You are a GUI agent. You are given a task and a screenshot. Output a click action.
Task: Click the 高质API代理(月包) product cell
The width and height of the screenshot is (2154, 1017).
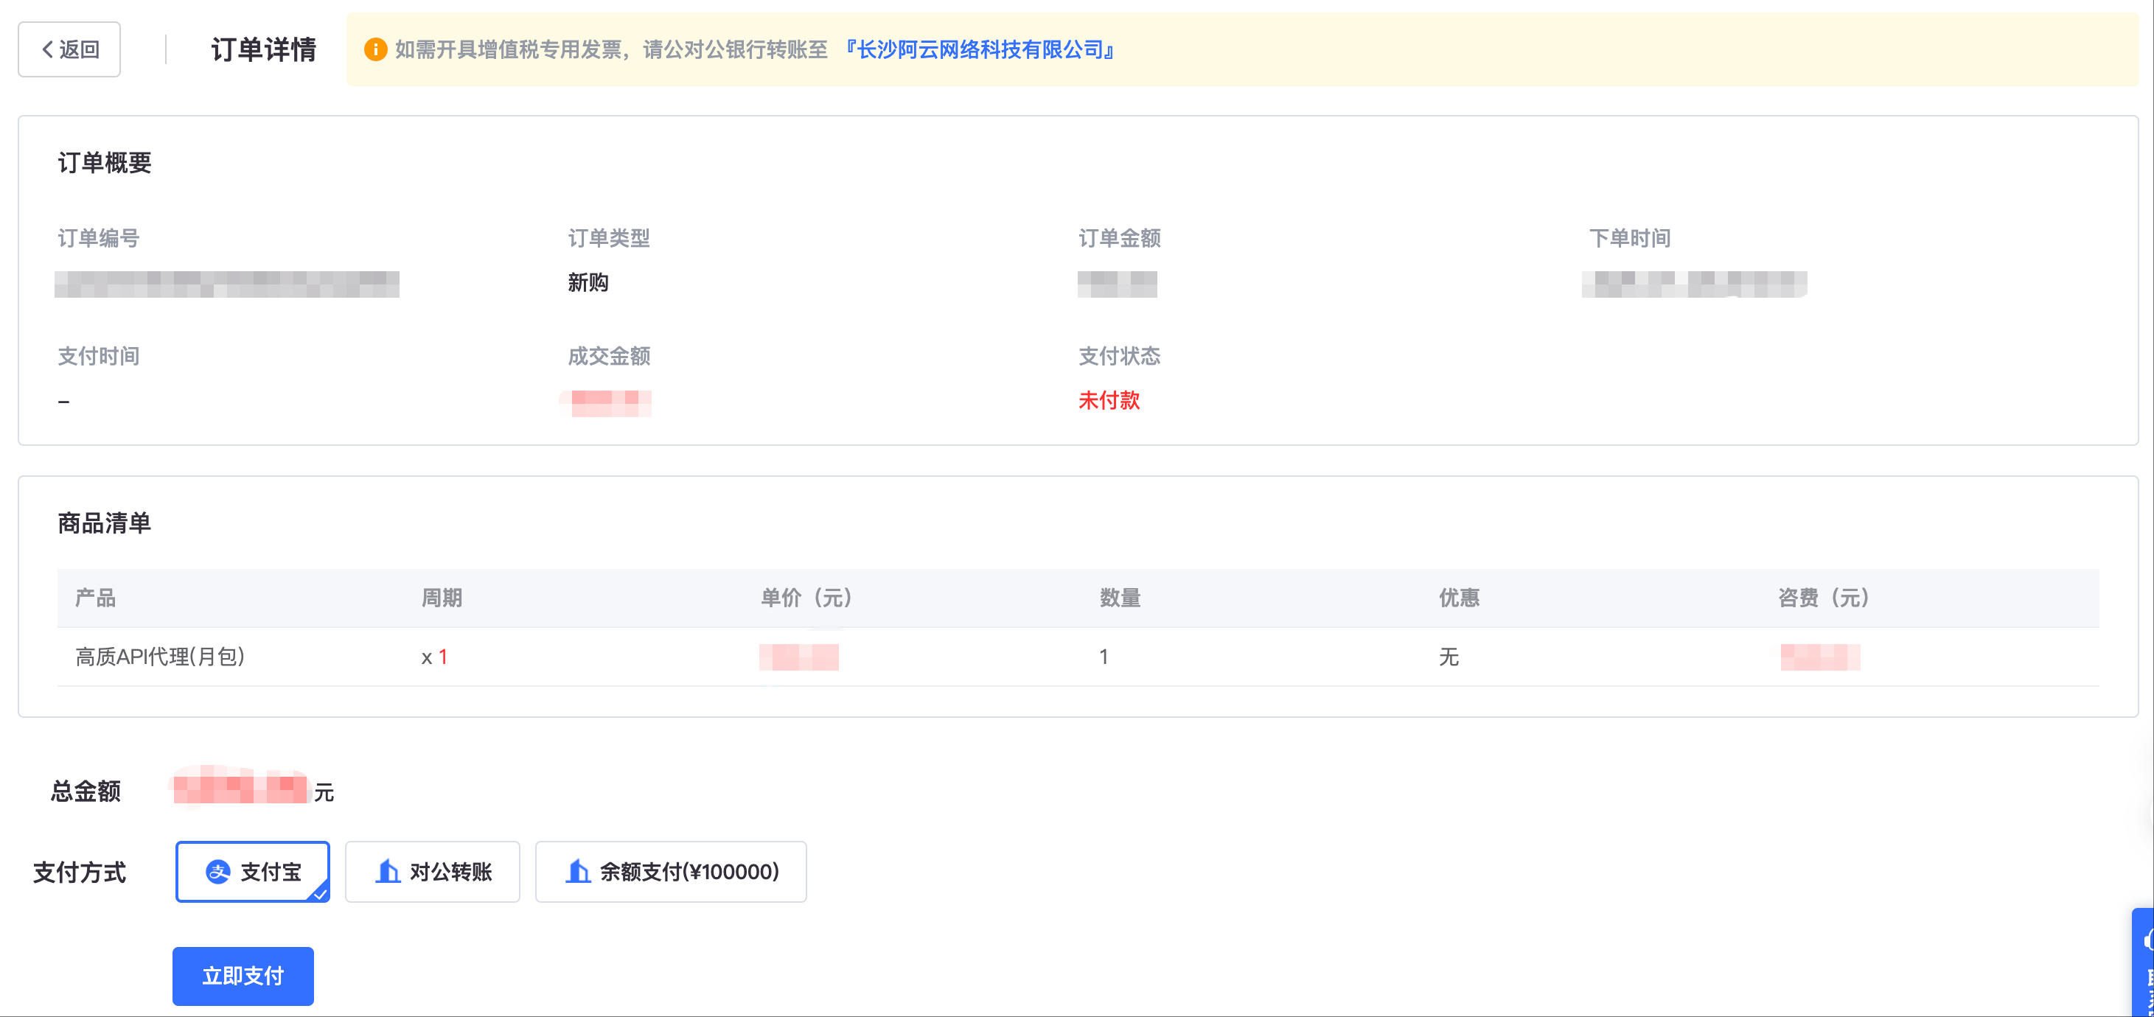[x=160, y=657]
